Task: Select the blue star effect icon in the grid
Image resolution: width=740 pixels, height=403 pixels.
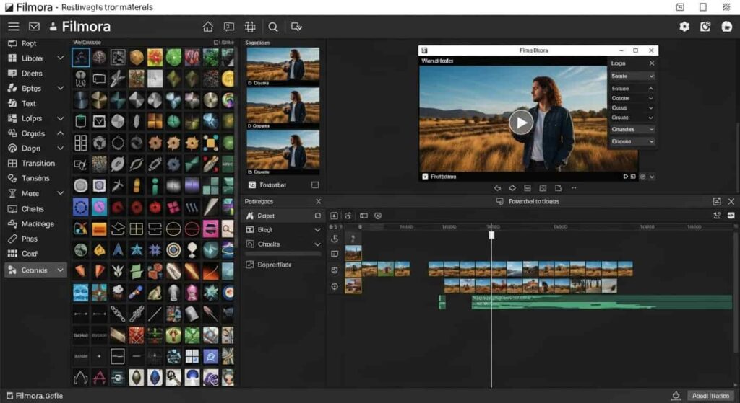Action: tap(137, 249)
